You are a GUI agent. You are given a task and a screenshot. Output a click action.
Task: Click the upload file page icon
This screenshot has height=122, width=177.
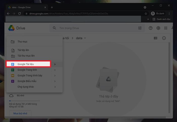pyautogui.click(x=13, y=50)
